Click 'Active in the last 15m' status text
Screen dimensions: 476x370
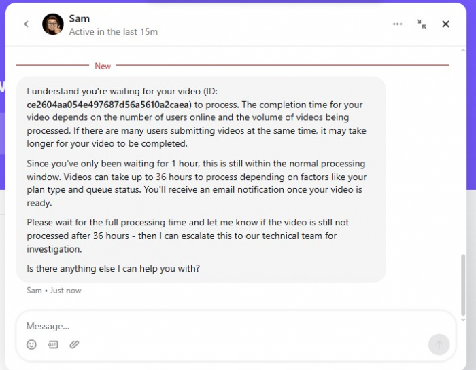tap(114, 31)
